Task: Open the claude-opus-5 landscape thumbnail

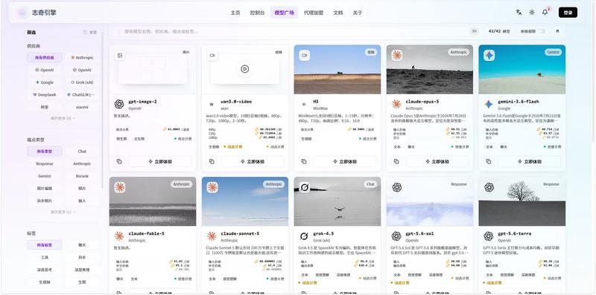Action: [x=430, y=69]
